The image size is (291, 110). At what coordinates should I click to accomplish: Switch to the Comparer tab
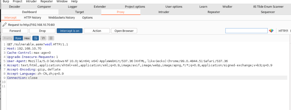coord(44,7)
